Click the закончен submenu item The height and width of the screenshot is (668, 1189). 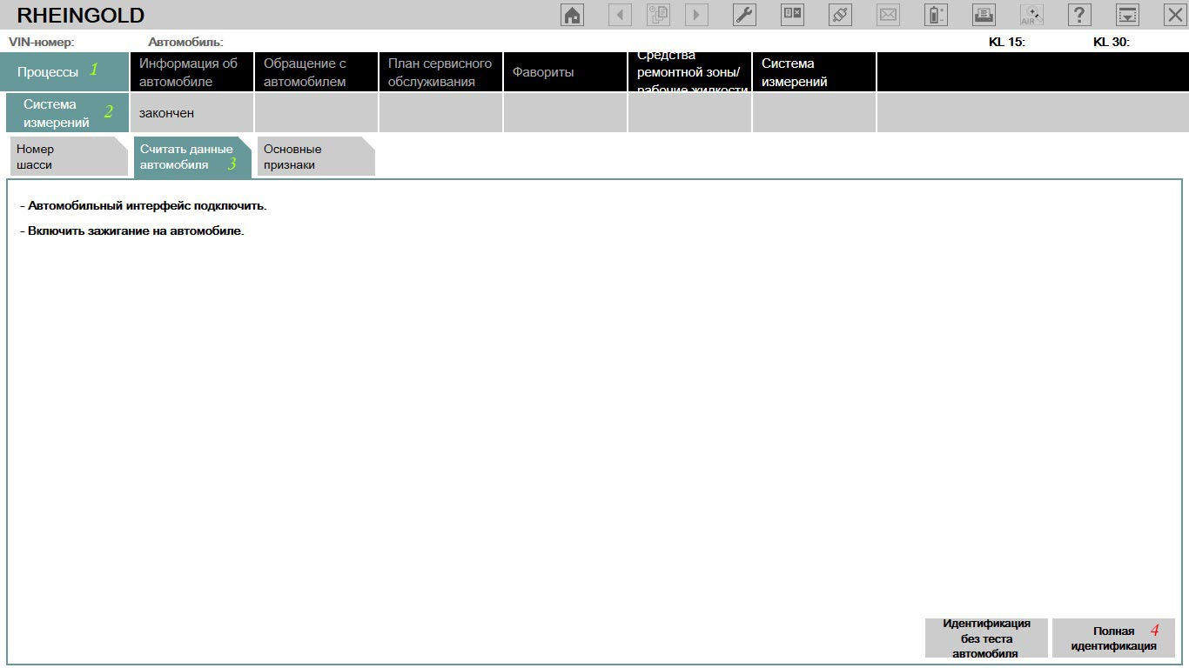(191, 113)
